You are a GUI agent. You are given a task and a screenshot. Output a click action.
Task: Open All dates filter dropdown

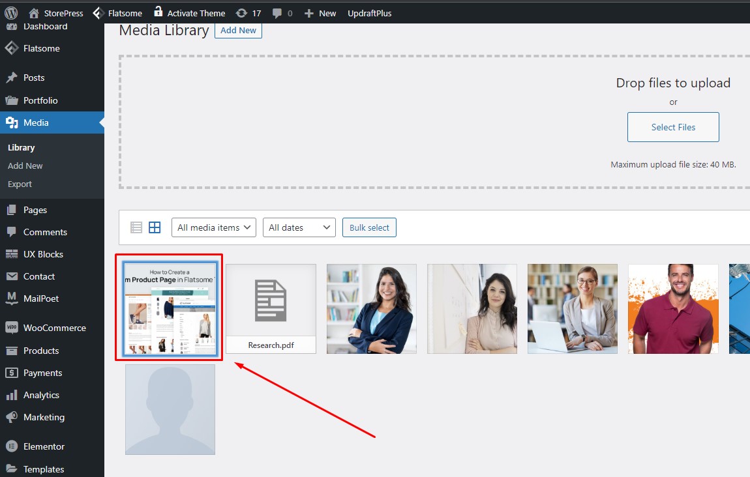(299, 227)
